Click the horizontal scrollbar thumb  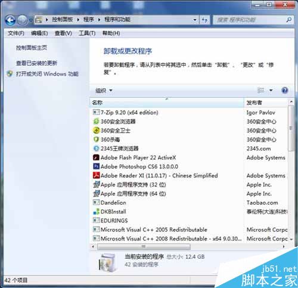pyautogui.click(x=144, y=247)
